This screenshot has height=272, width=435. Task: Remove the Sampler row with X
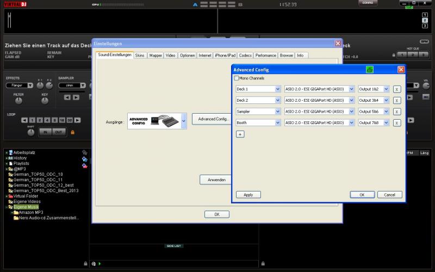397,112
